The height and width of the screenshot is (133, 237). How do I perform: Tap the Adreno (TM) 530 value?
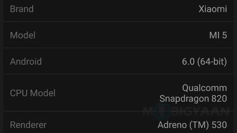pyautogui.click(x=192, y=125)
